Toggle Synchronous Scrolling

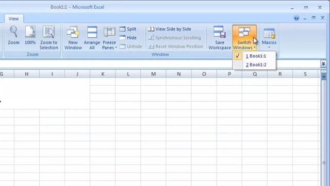[x=175, y=38]
